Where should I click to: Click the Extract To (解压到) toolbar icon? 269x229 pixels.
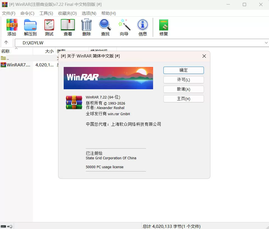[x=30, y=25]
